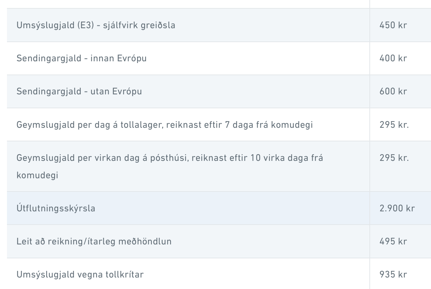This screenshot has width=431, height=289.
Task: Click the 'Umsýslugjald (E3) - sjálfvirk greiðsla' row label
Action: click(x=96, y=25)
